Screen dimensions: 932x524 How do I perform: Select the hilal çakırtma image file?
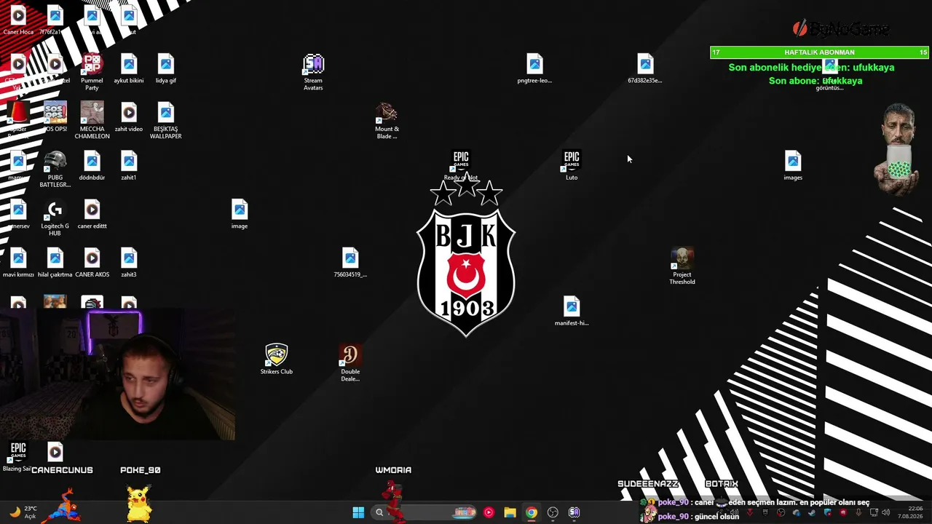[x=55, y=263]
